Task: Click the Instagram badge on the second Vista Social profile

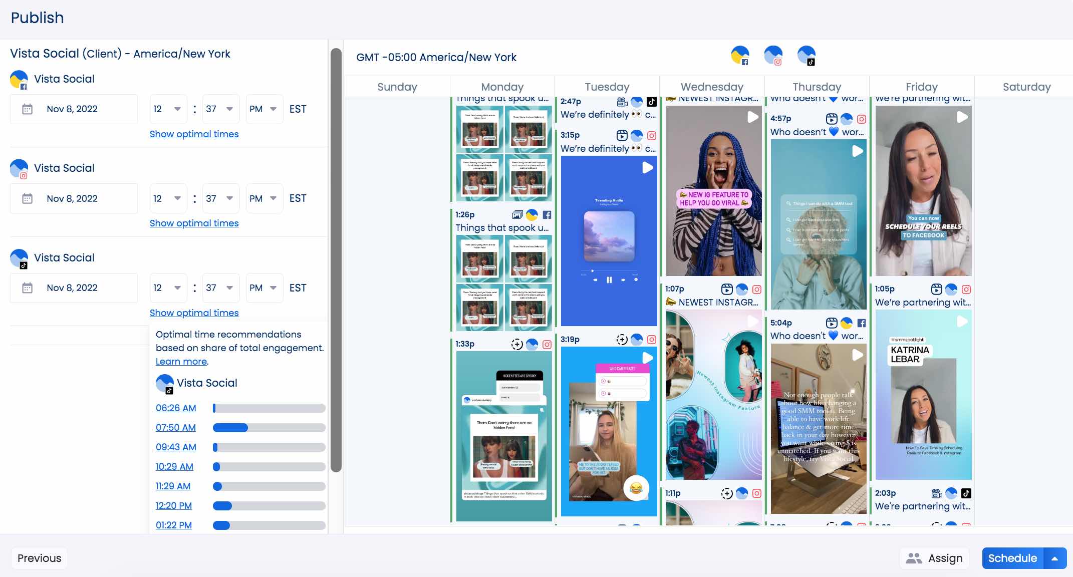Action: [23, 175]
